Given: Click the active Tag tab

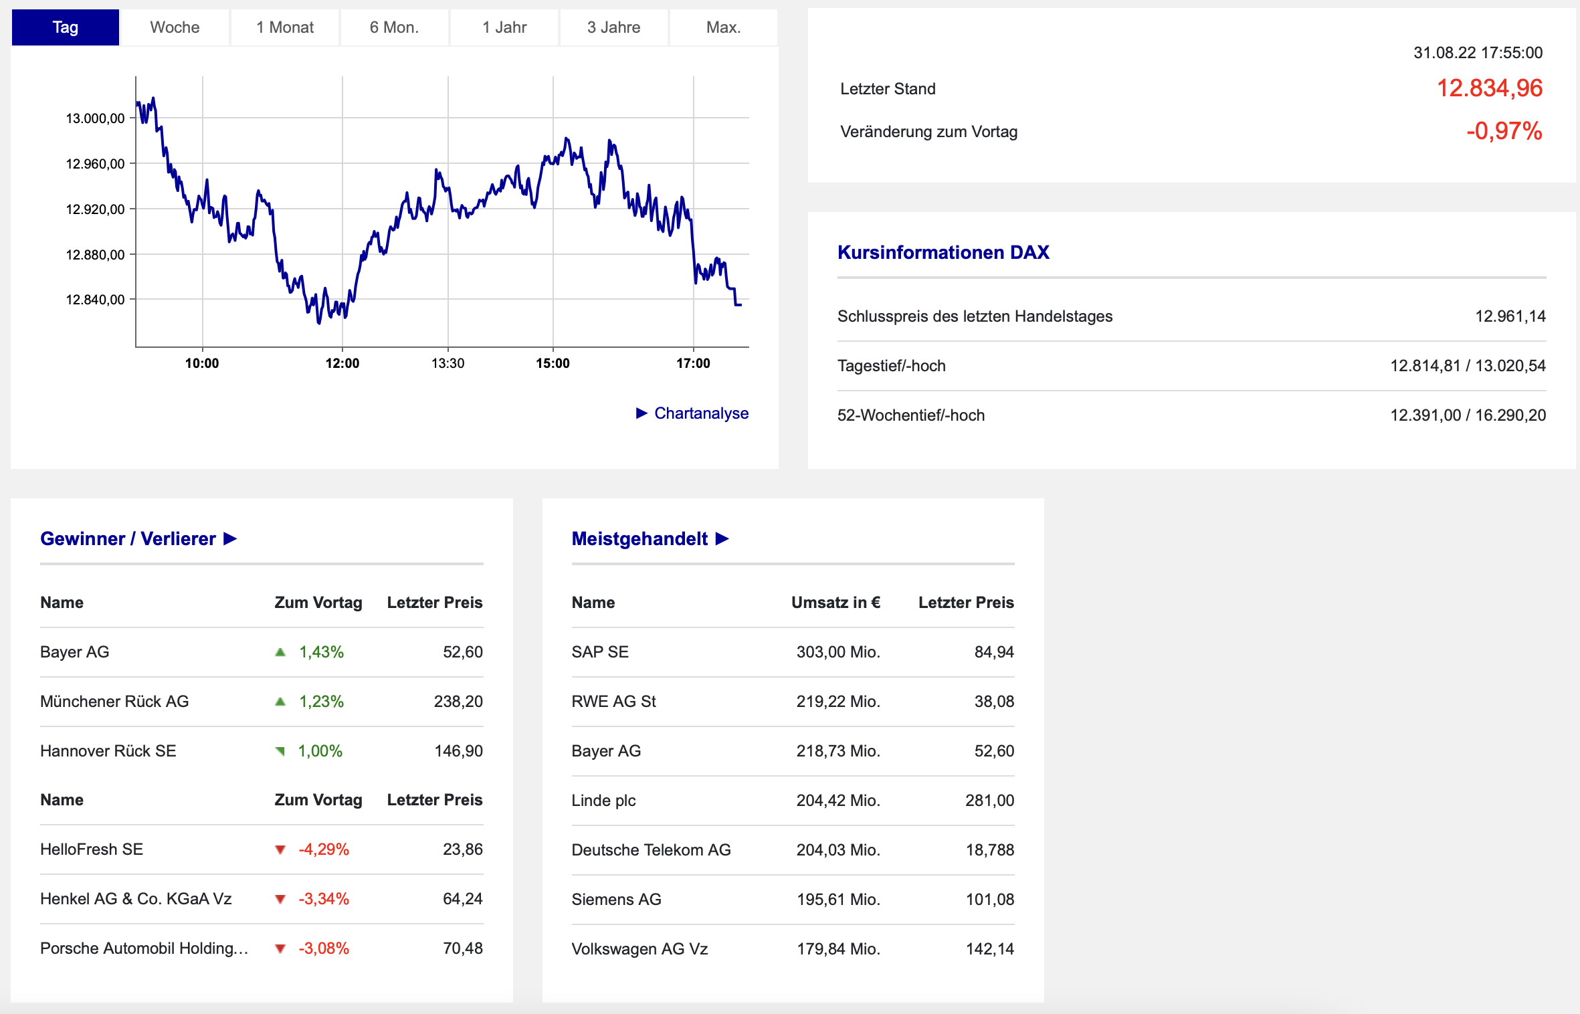Looking at the screenshot, I should [x=66, y=27].
